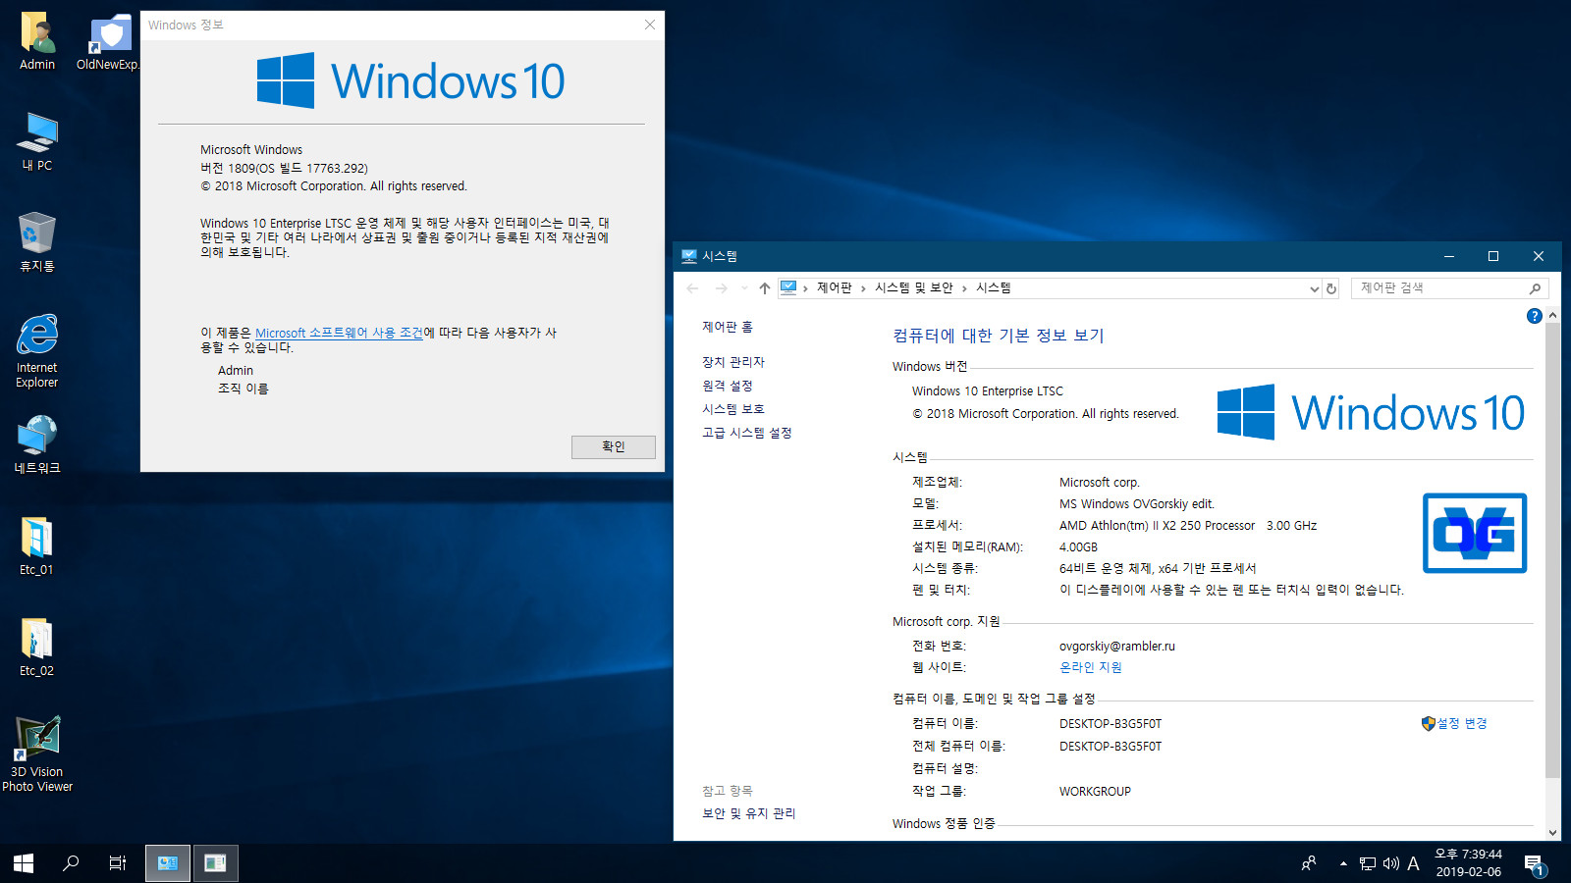Show hidden tray icons

(1343, 863)
